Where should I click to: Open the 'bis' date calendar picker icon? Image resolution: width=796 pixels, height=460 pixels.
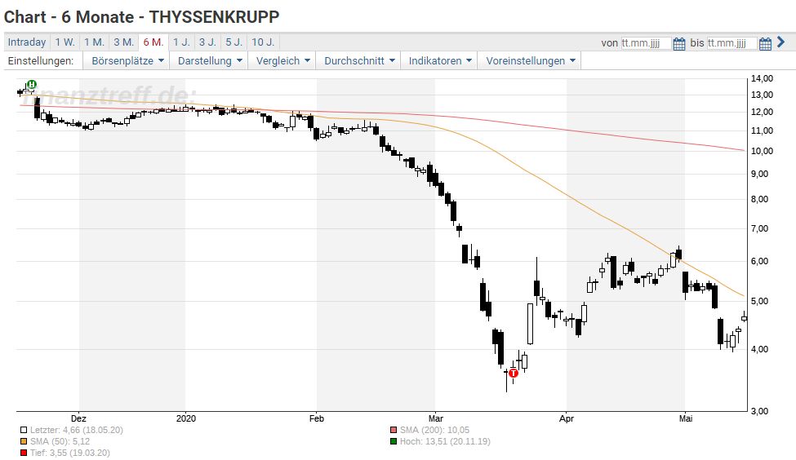(765, 43)
